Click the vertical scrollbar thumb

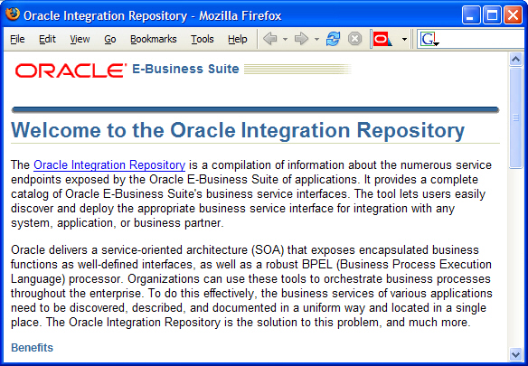click(515, 117)
